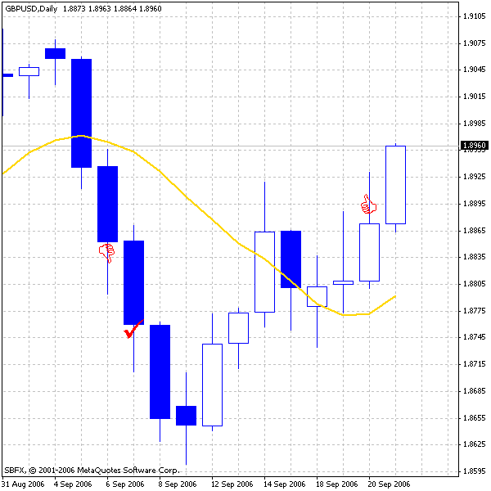Click the 1.8895 price scale label
The width and height of the screenshot is (491, 491).
475,204
